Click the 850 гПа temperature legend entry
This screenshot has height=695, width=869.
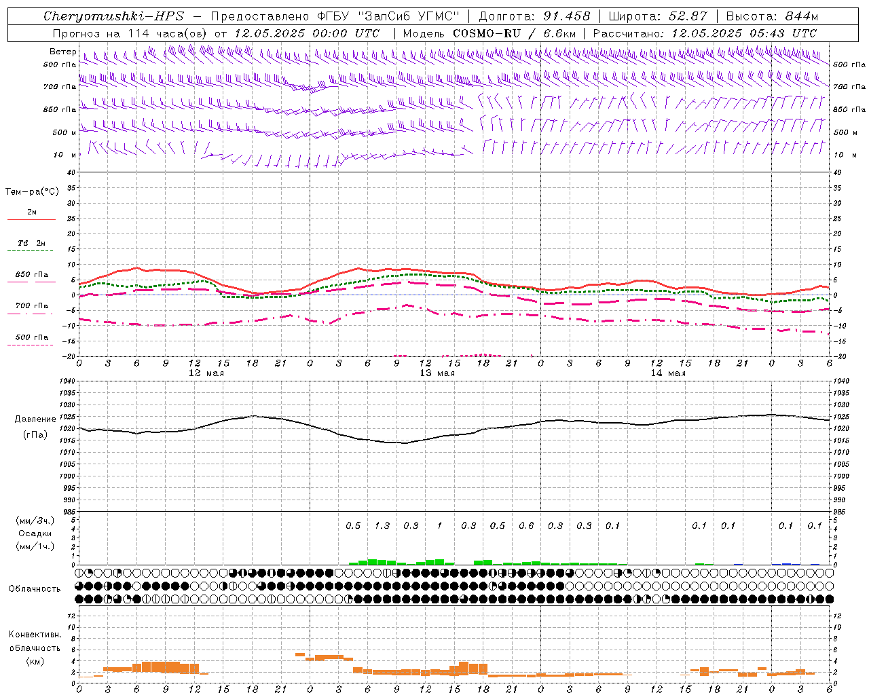pos(32,275)
